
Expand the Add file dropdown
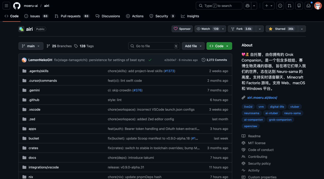coord(193,46)
